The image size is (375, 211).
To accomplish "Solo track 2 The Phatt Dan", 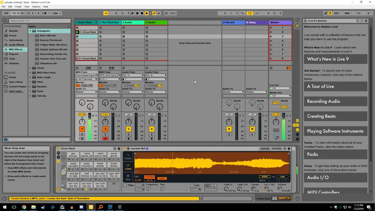I will pos(105,135).
